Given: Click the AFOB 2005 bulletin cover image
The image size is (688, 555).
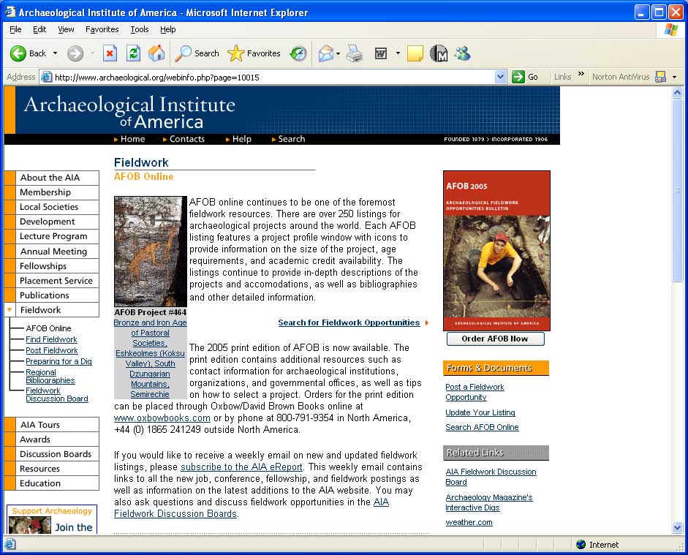Looking at the screenshot, I should click(496, 251).
